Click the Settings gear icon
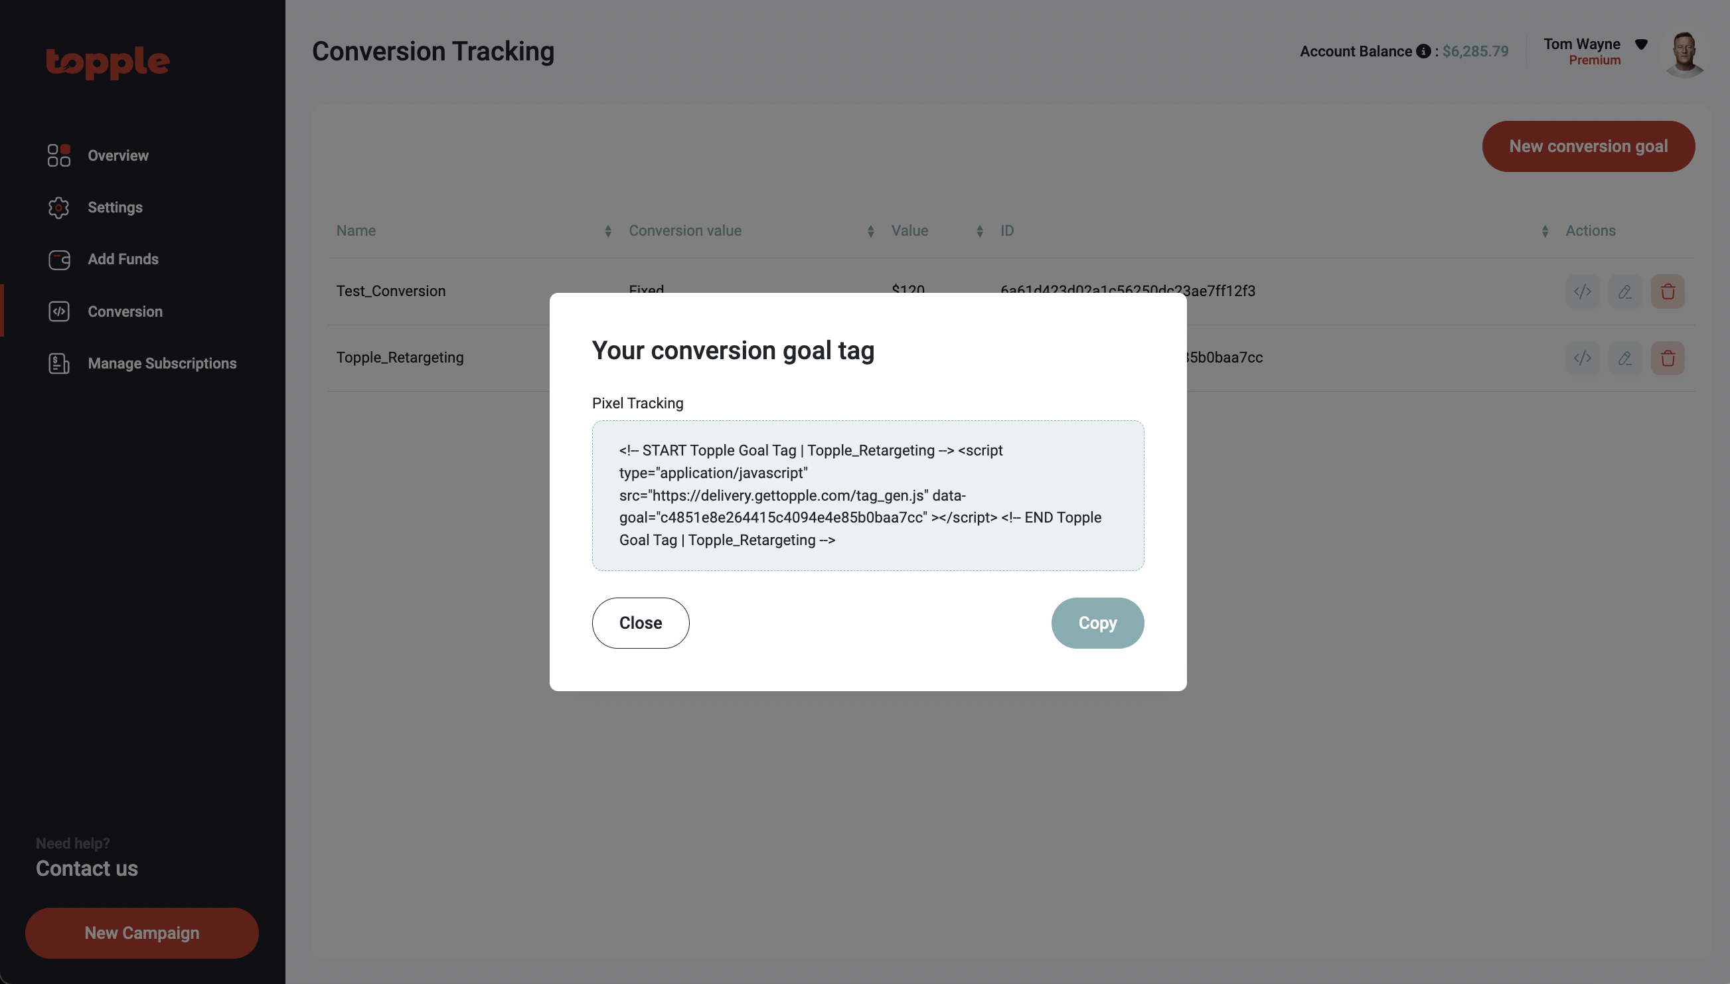Image resolution: width=1730 pixels, height=984 pixels. coord(59,207)
